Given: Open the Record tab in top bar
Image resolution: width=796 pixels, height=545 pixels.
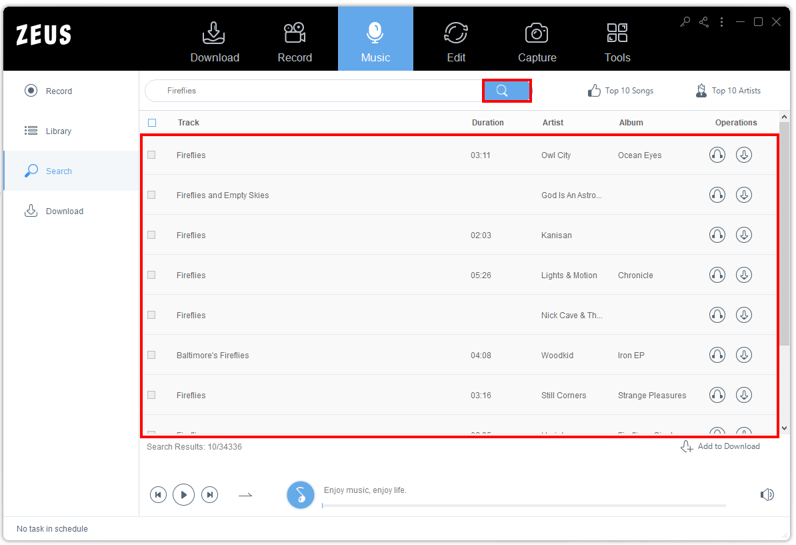Looking at the screenshot, I should click(295, 41).
